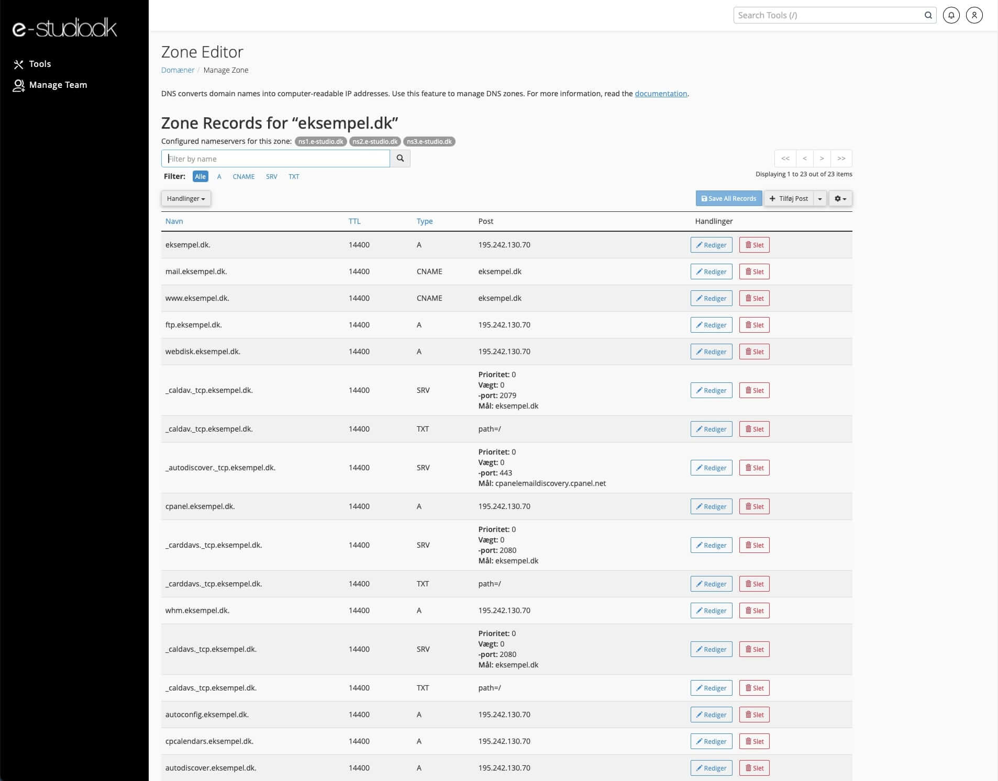Delete the mail.eksempel.dk. record
The image size is (998, 781).
pyautogui.click(x=754, y=271)
